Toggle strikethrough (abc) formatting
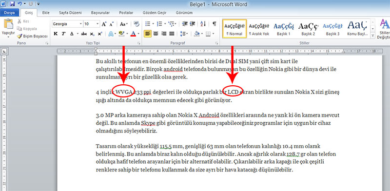This screenshot has height=191, width=390. pos(84,34)
